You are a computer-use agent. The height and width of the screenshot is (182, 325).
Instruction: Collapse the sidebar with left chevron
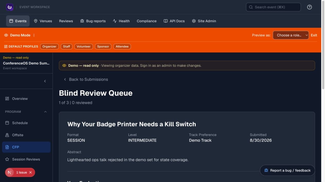(45, 81)
